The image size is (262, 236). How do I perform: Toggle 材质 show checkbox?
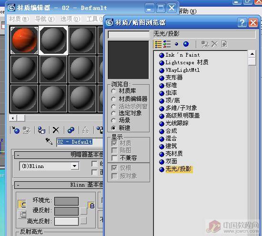tap(114, 143)
